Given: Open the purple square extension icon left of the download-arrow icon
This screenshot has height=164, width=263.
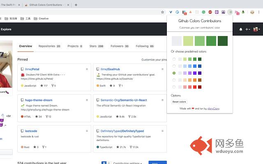Looking at the screenshot, I should tap(217, 12).
